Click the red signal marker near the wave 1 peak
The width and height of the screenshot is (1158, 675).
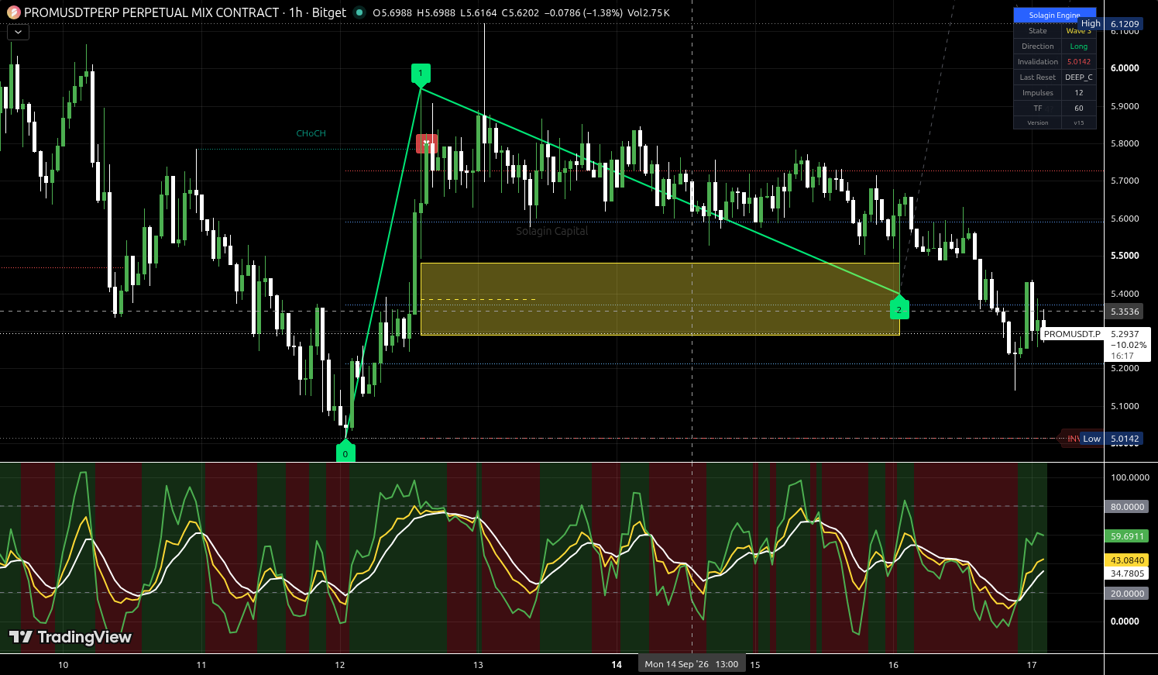point(426,143)
